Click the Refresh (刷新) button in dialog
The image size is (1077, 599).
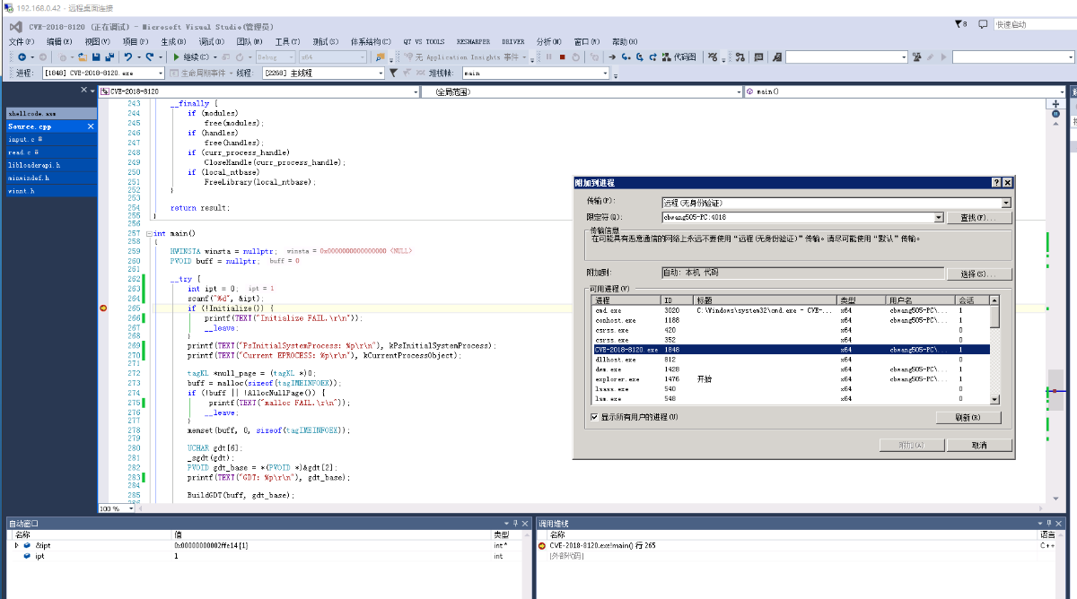tap(968, 418)
